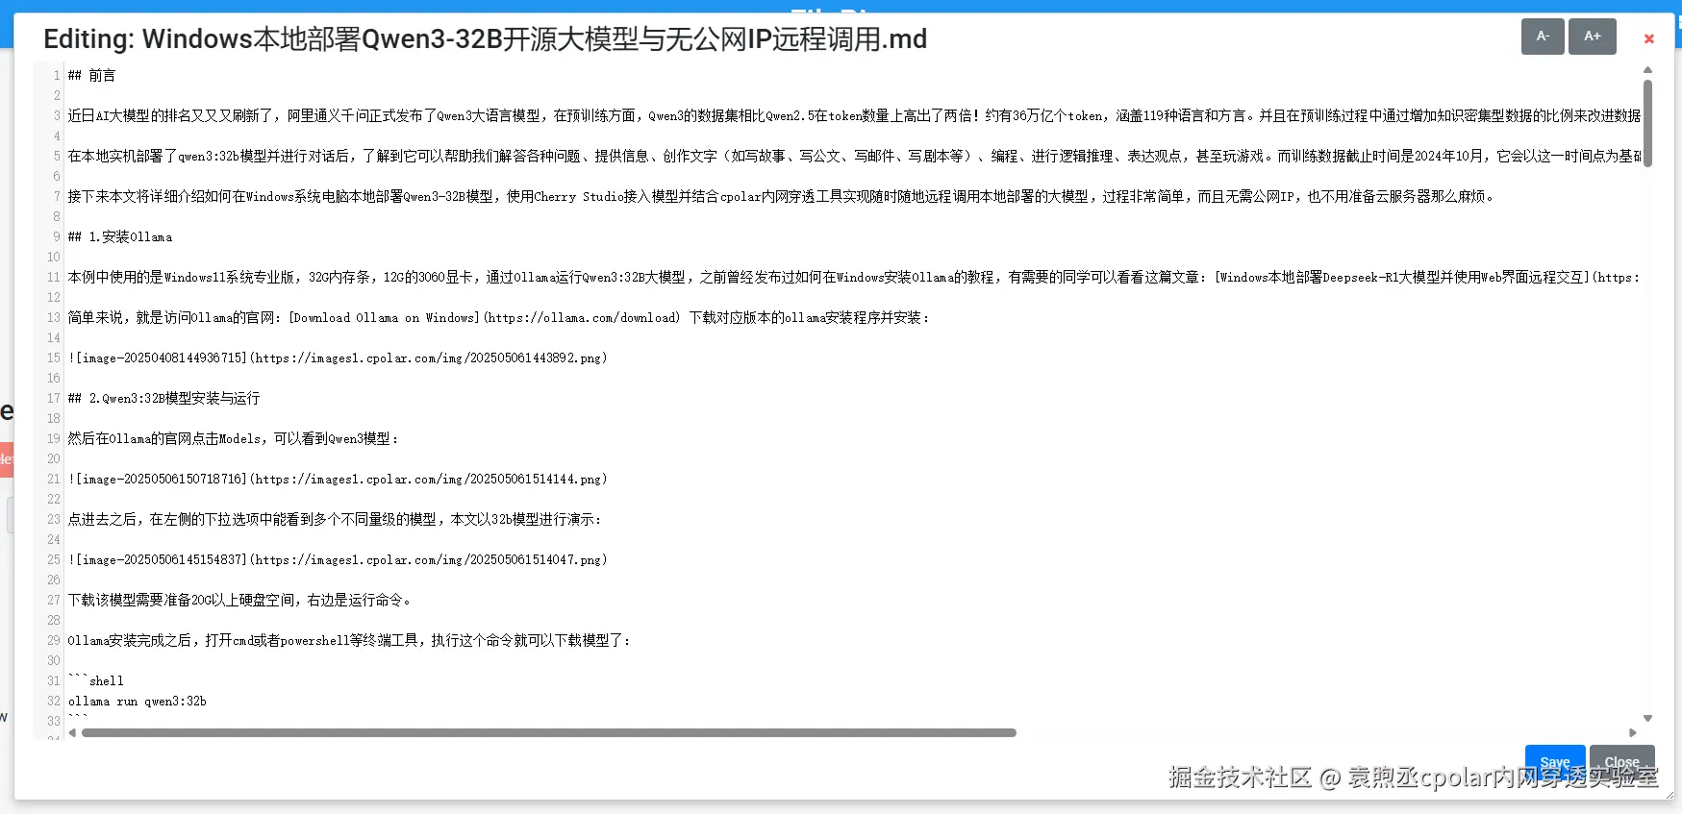This screenshot has height=814, width=1682.
Task: Click line number 32 in the gutter
Action: coord(54,701)
